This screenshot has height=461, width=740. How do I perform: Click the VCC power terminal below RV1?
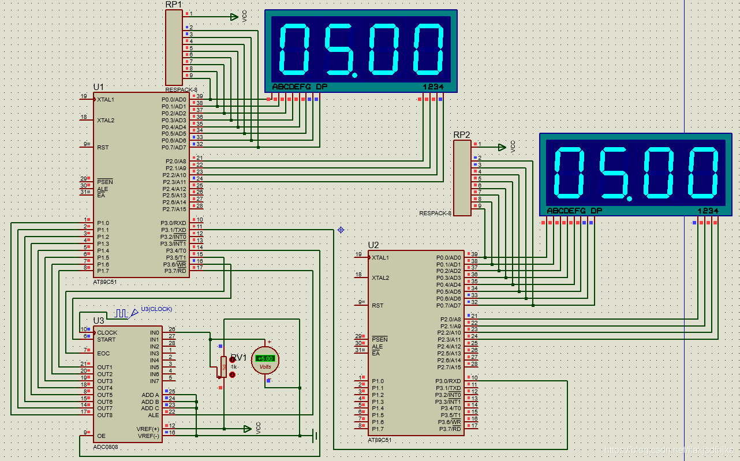coord(248,429)
